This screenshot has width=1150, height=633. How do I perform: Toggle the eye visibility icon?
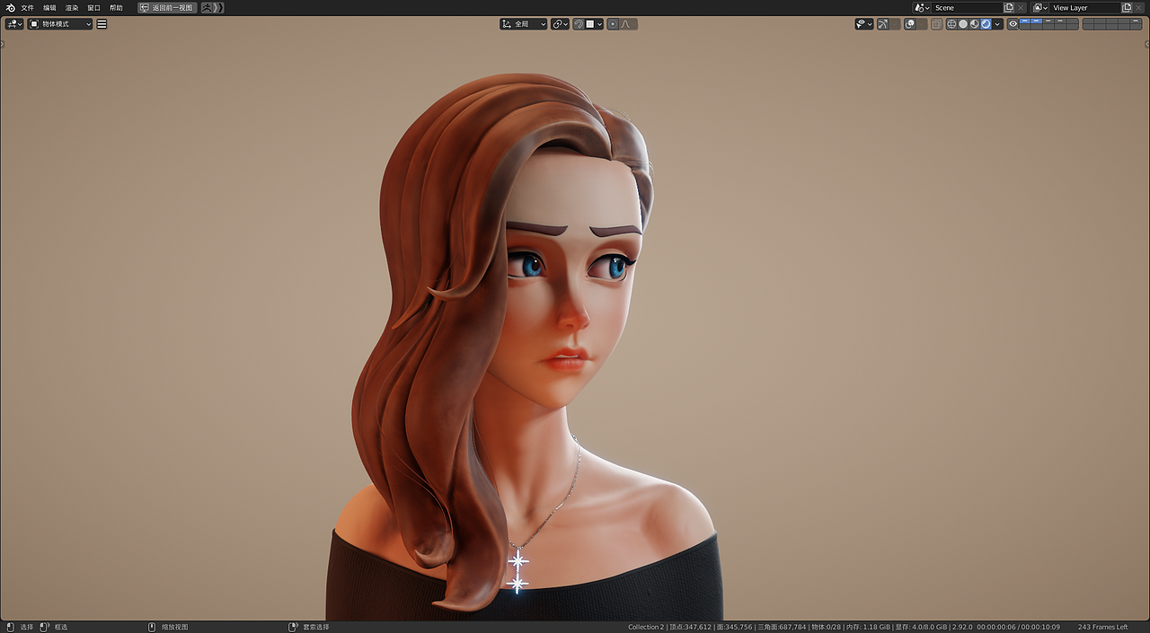click(x=1013, y=24)
